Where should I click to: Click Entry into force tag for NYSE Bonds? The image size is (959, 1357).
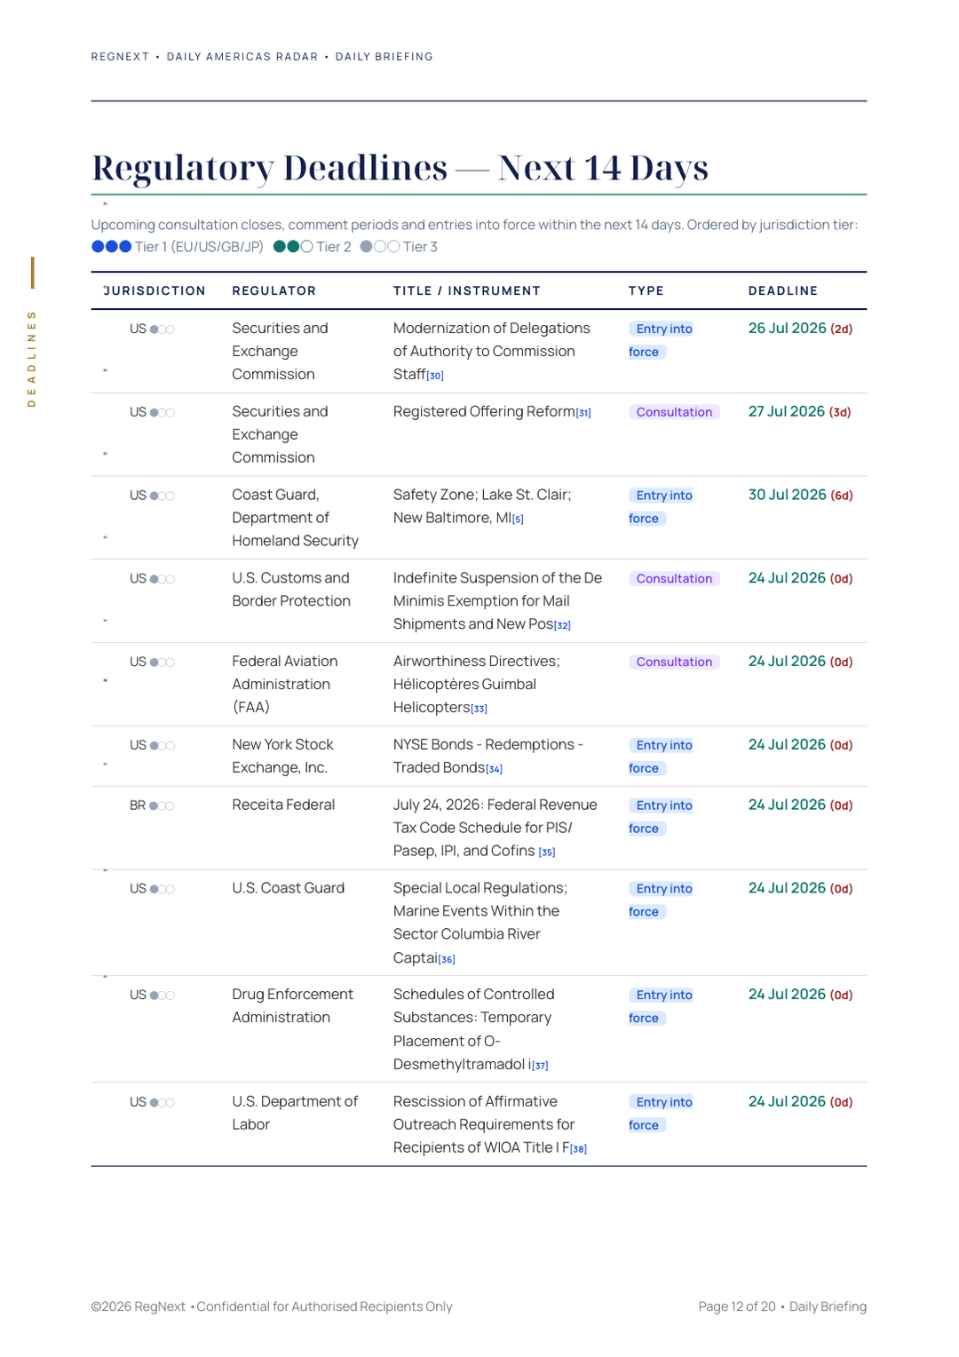661,757
